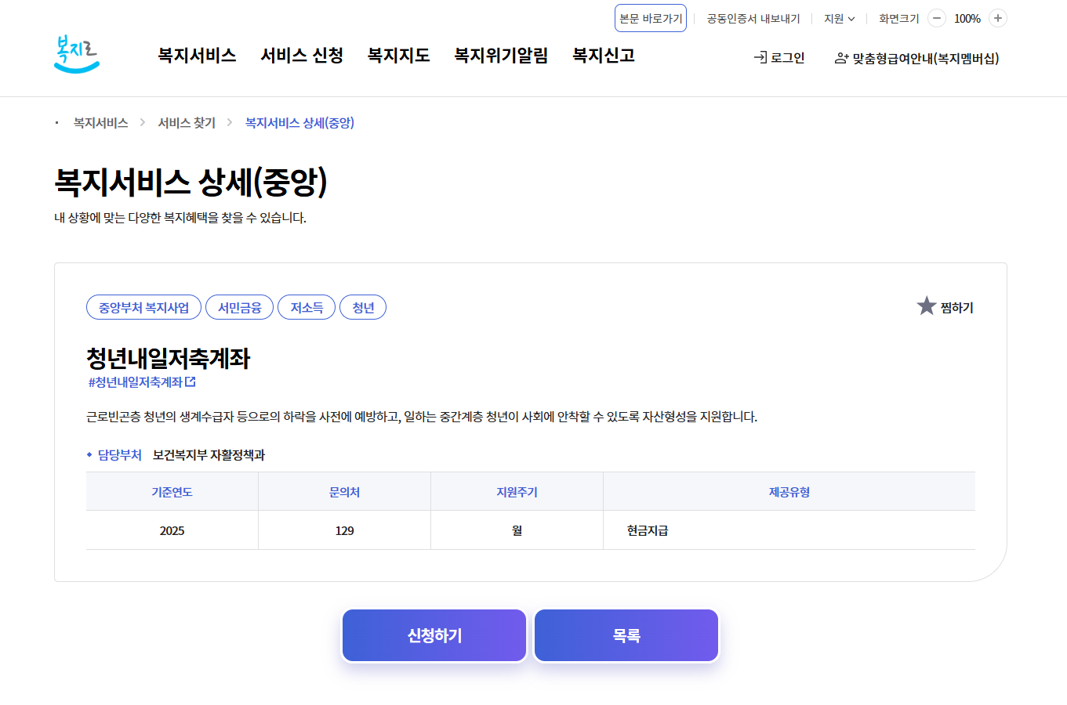Click the 2025 table cell

tap(172, 530)
